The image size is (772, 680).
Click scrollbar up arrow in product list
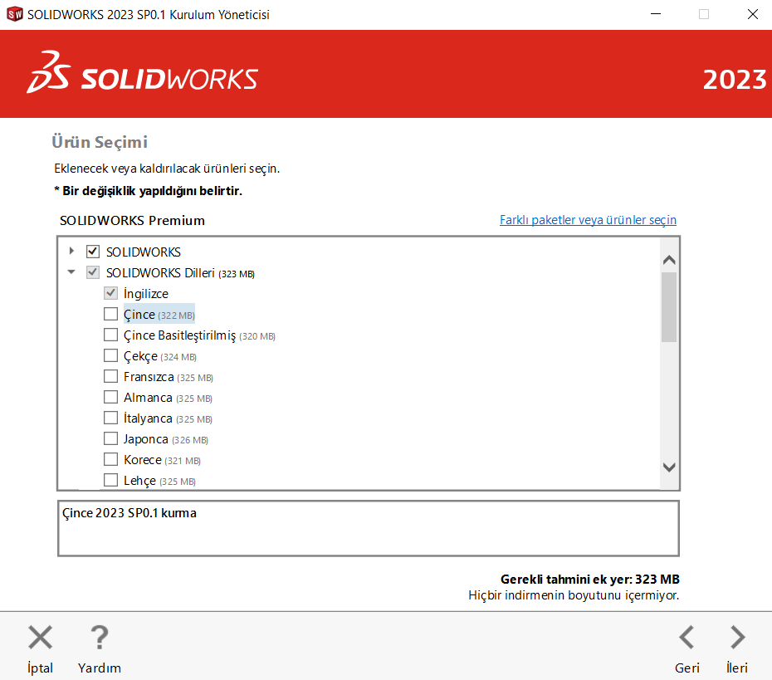[669, 260]
